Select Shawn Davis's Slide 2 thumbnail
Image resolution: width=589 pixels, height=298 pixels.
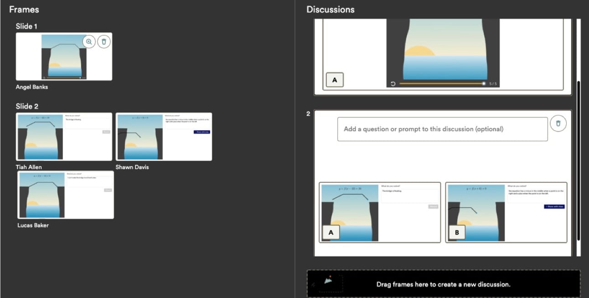pos(164,137)
